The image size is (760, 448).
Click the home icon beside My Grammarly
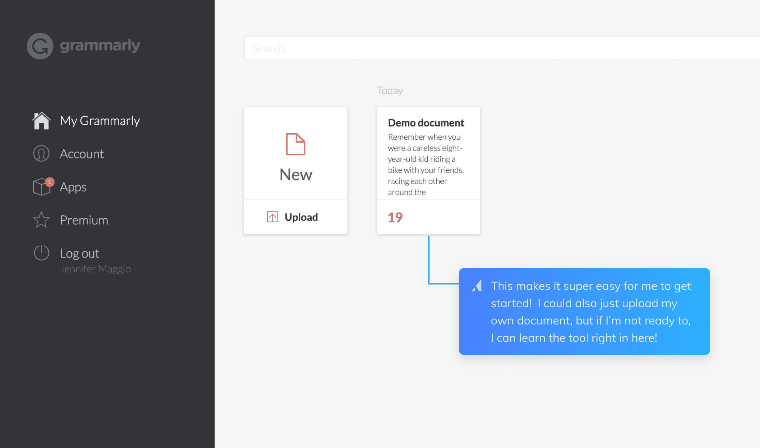[x=41, y=120]
